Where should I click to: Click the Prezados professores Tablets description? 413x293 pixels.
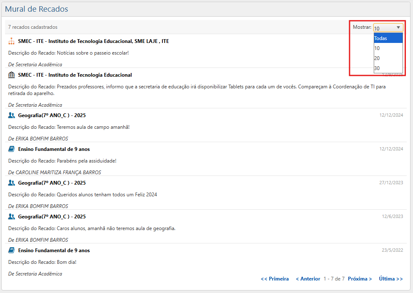tap(197, 90)
